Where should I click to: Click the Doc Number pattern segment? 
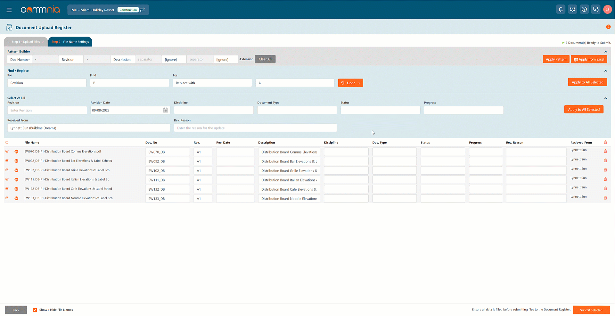click(x=20, y=59)
